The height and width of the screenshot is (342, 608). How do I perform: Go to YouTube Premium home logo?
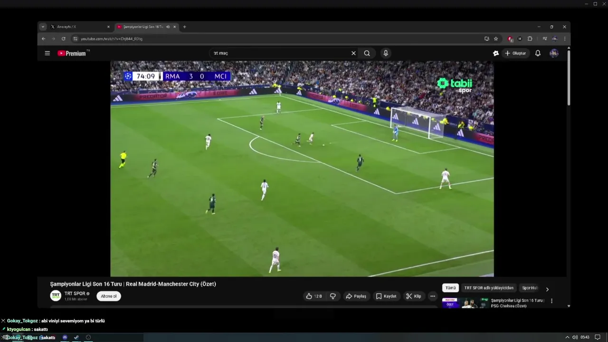coord(72,53)
